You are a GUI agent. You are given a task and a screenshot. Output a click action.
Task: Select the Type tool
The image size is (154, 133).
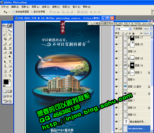(x=10, y=62)
